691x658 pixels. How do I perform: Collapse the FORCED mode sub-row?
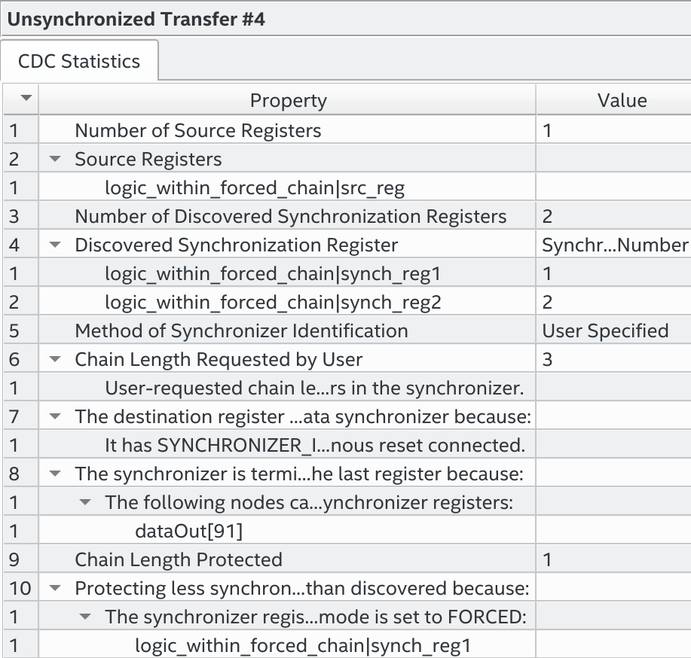pyautogui.click(x=86, y=617)
